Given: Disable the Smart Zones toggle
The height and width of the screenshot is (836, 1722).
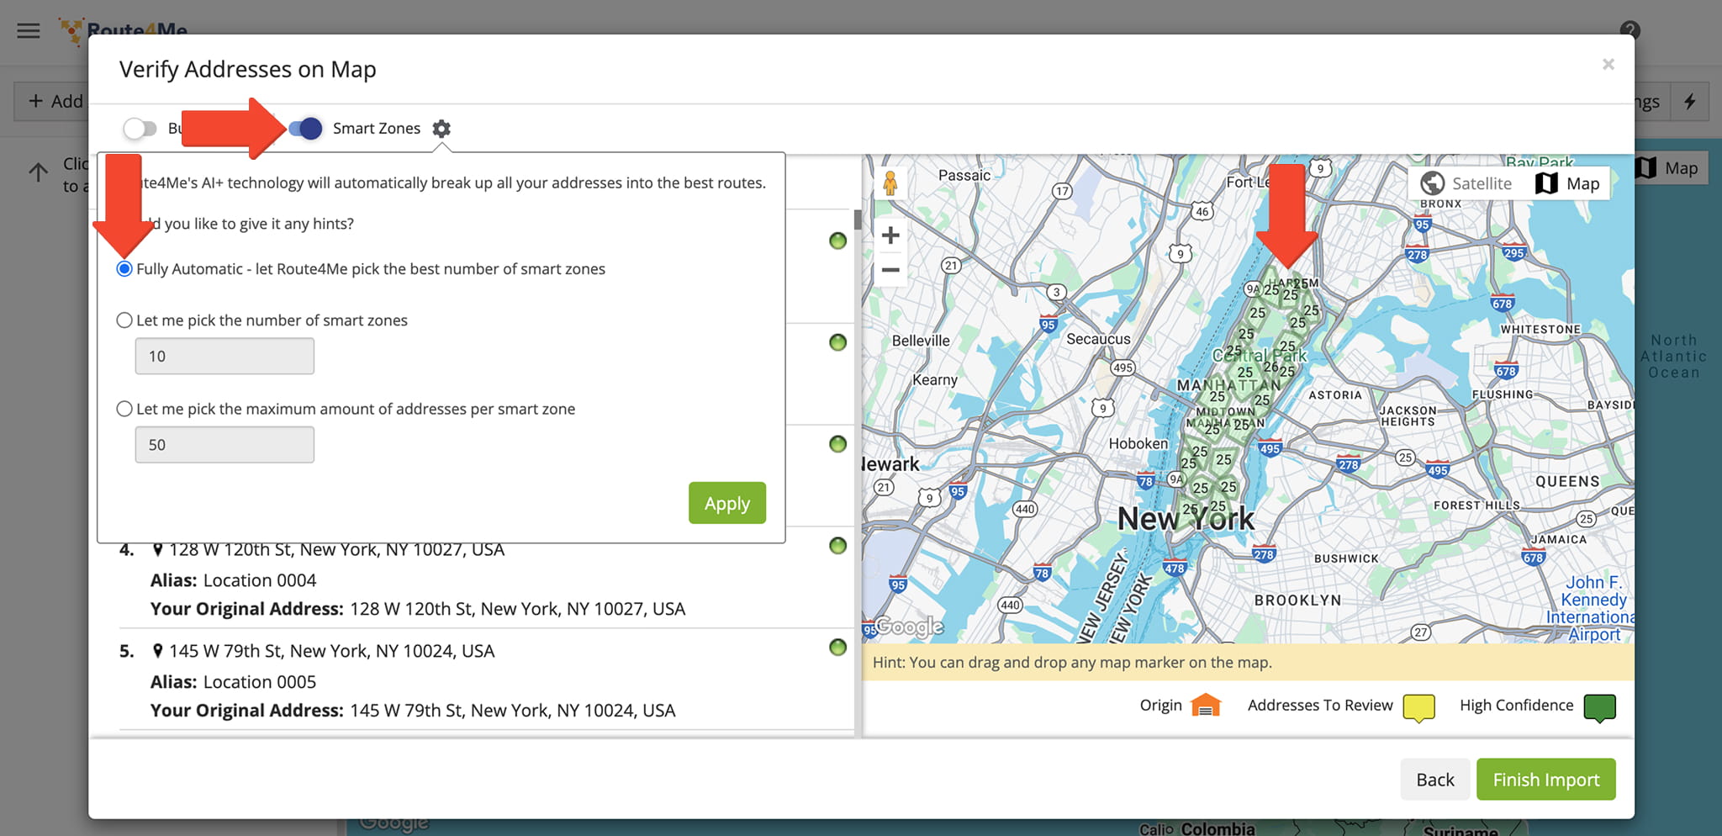Looking at the screenshot, I should click(x=305, y=129).
